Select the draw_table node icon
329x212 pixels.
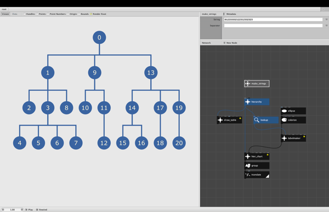[220, 120]
